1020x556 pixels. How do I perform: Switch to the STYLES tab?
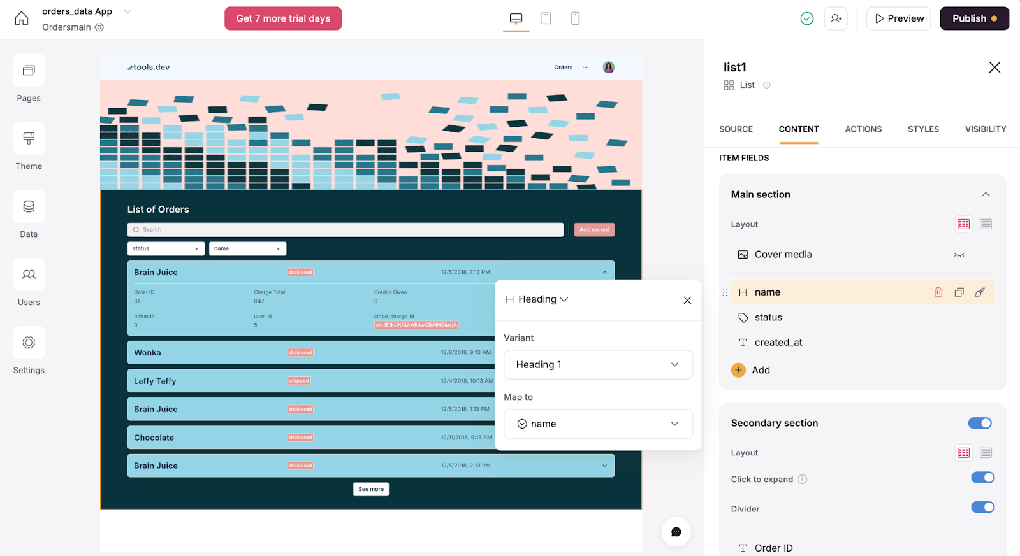923,129
